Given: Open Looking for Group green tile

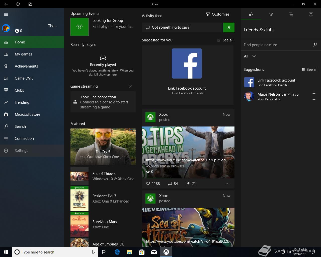Looking at the screenshot, I should tap(79, 27).
